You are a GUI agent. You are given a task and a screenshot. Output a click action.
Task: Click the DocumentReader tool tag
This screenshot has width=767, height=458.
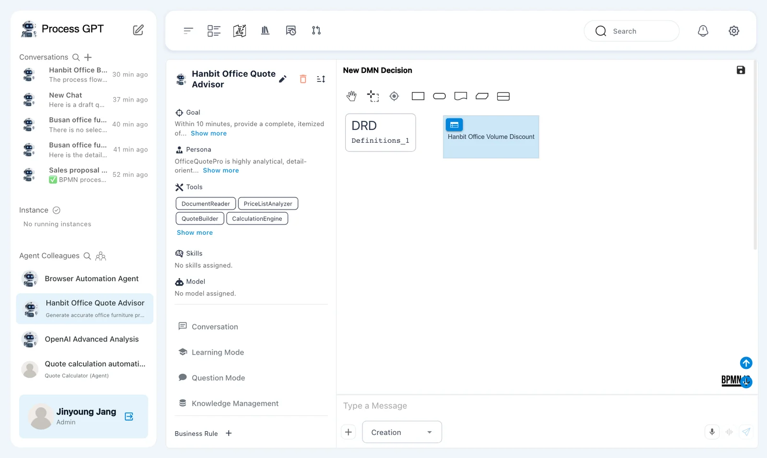pos(206,204)
